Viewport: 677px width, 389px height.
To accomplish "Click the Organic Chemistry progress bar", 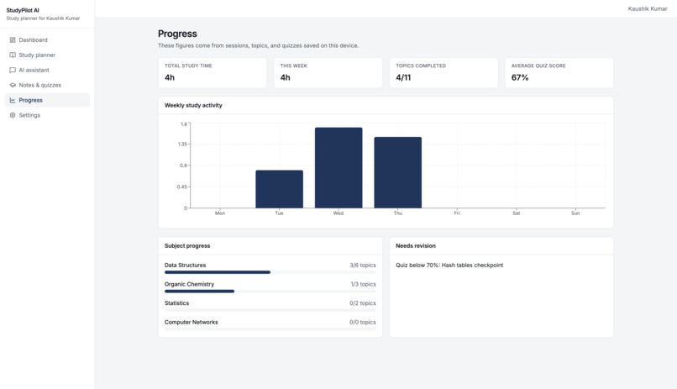I will [x=270, y=292].
